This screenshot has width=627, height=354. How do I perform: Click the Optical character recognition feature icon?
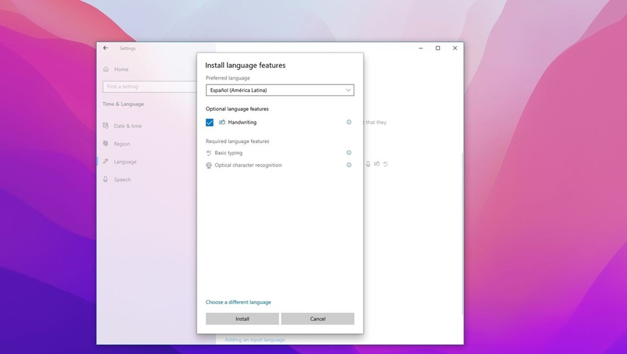coord(209,165)
